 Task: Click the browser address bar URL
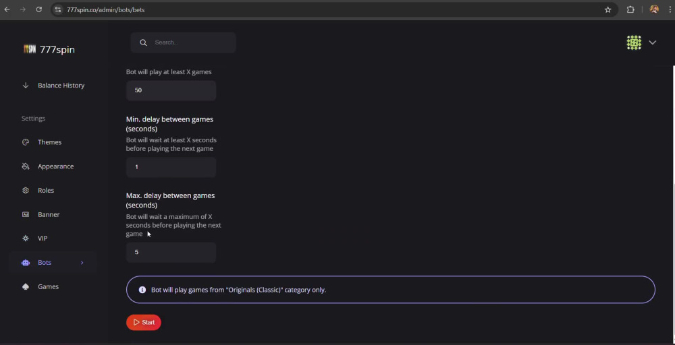pyautogui.click(x=105, y=9)
